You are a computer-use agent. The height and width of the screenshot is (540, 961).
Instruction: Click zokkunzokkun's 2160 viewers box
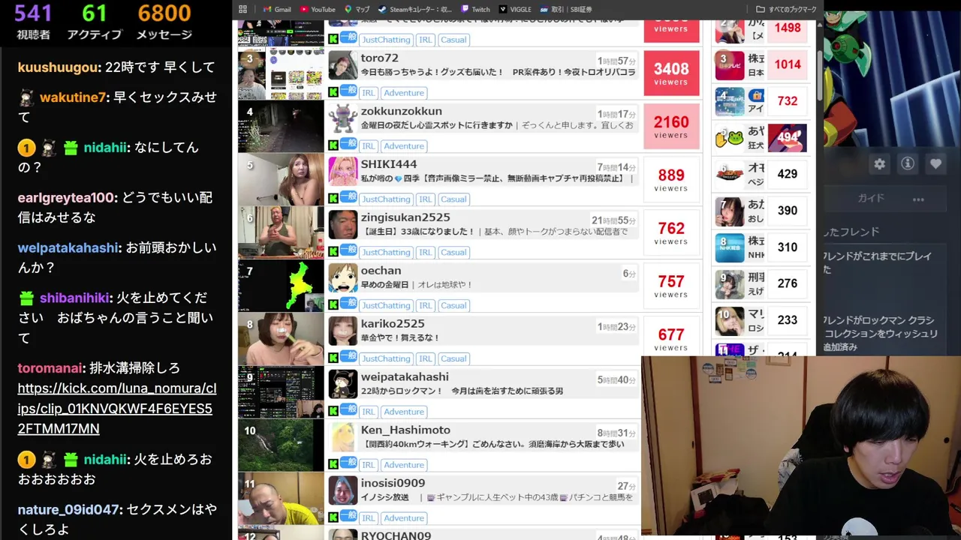coord(671,127)
